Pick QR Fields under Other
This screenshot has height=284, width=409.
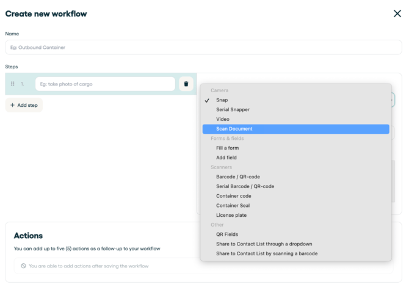click(227, 235)
